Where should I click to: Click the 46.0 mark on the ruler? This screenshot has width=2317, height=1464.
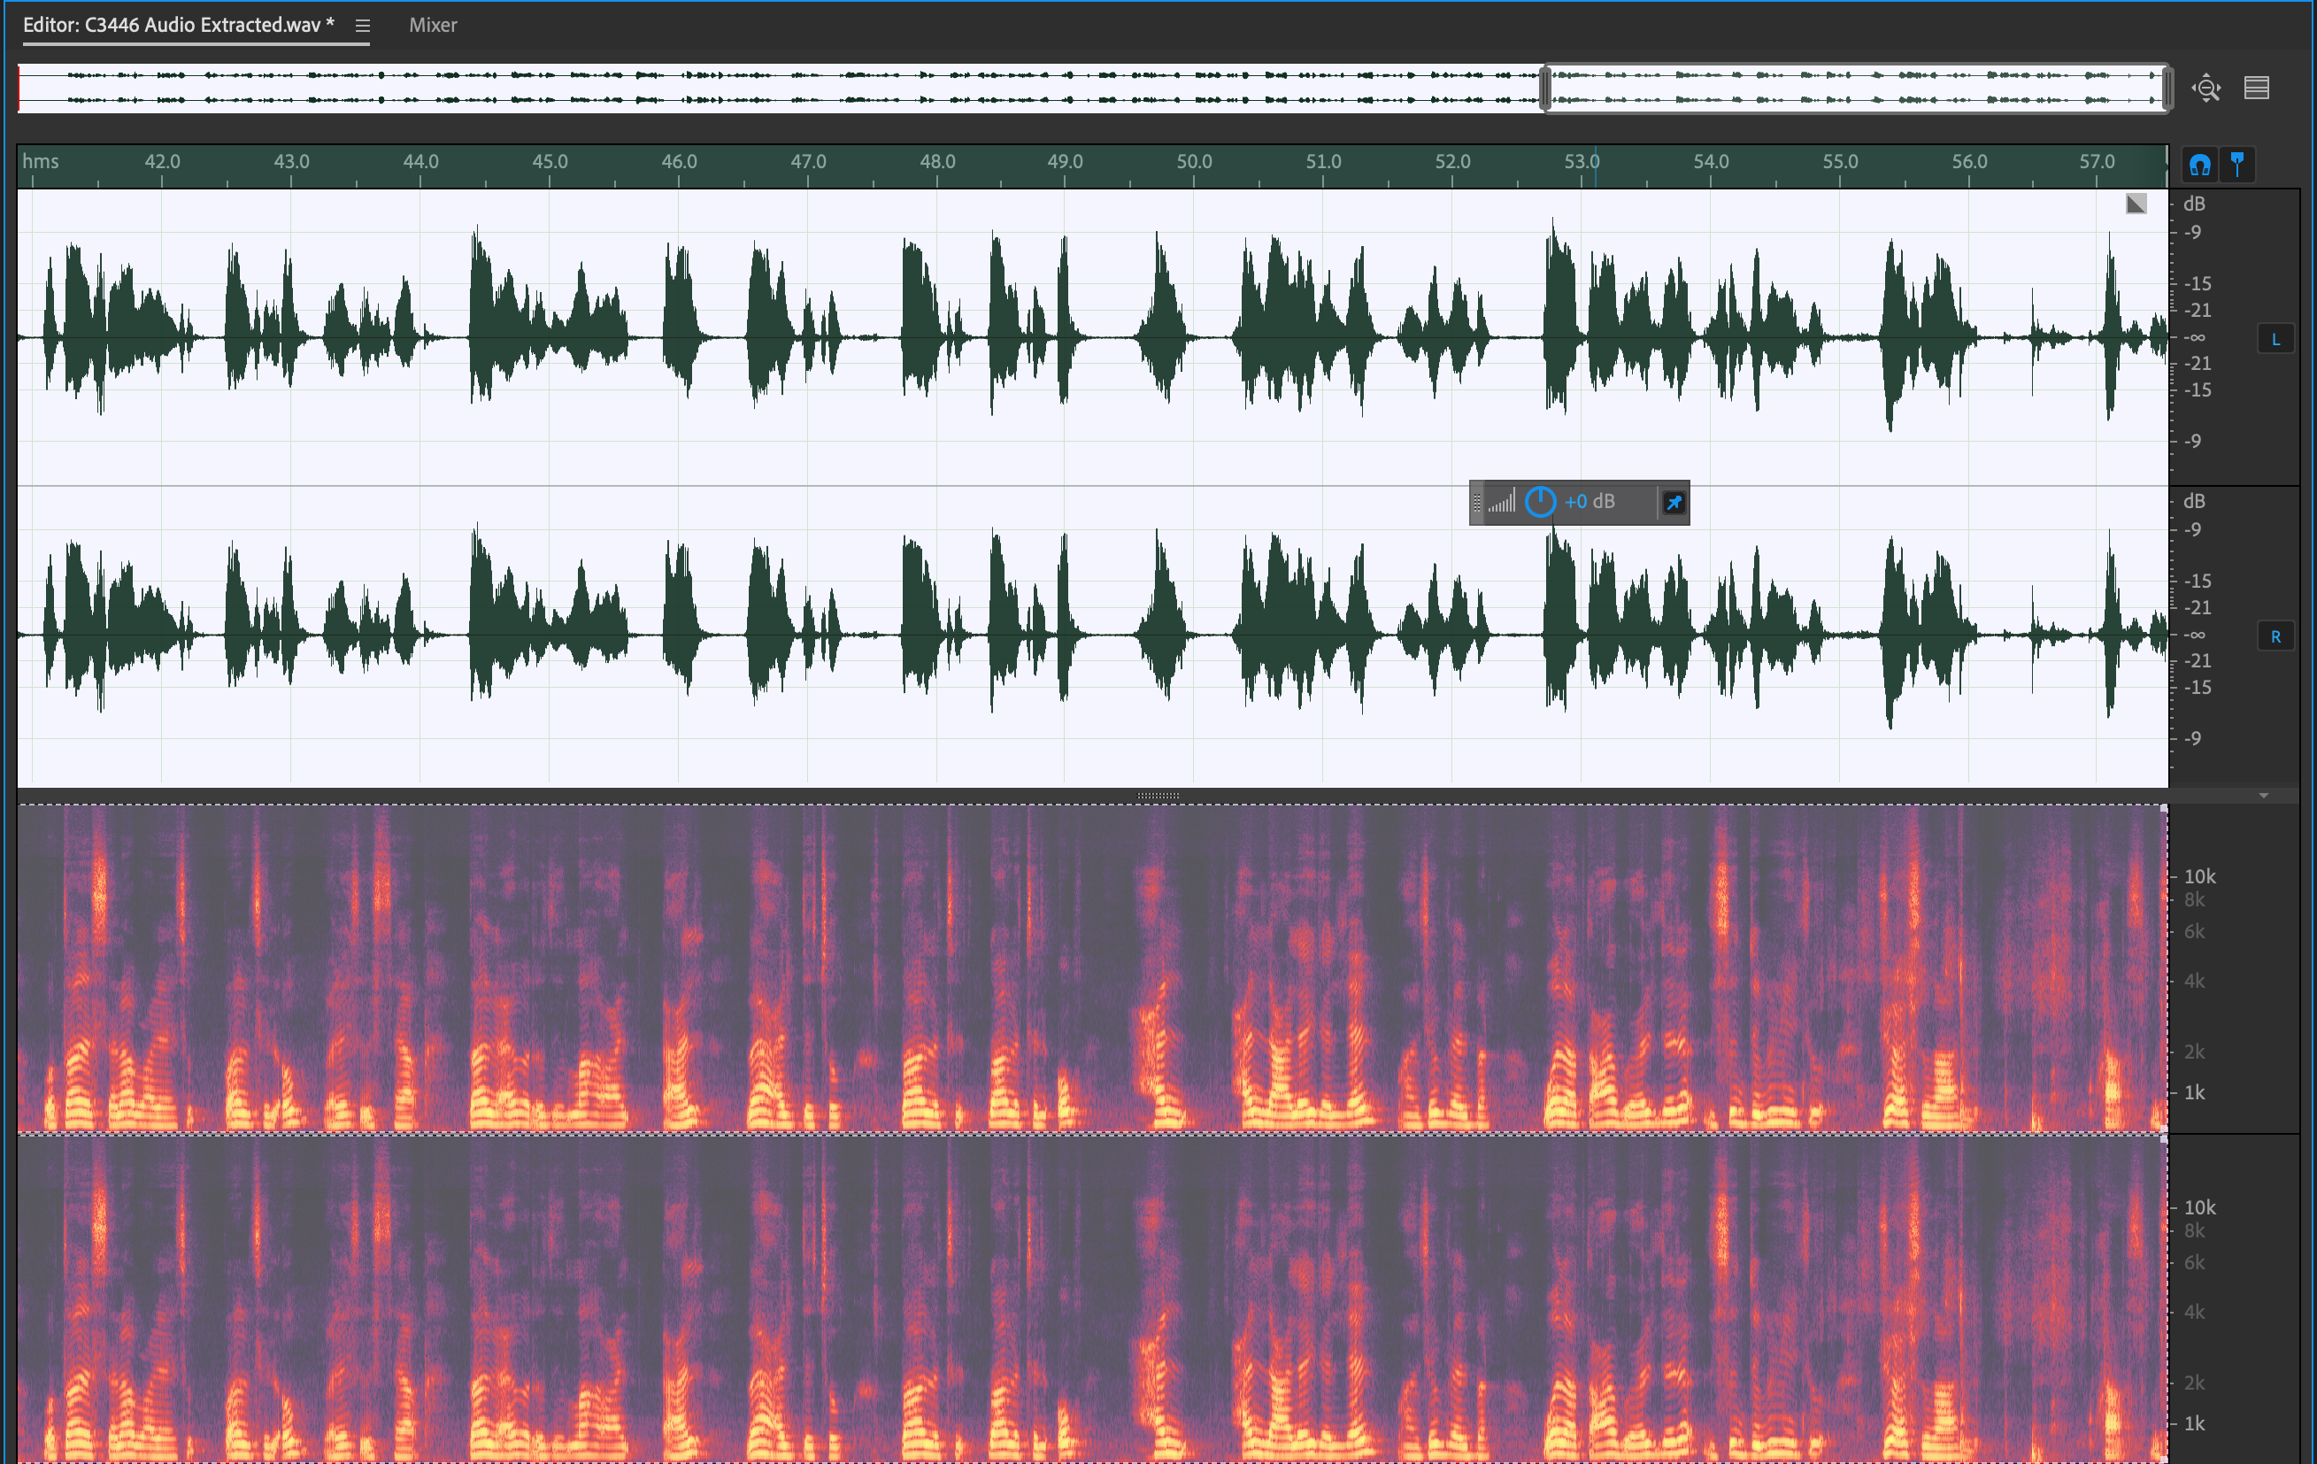pos(680,161)
